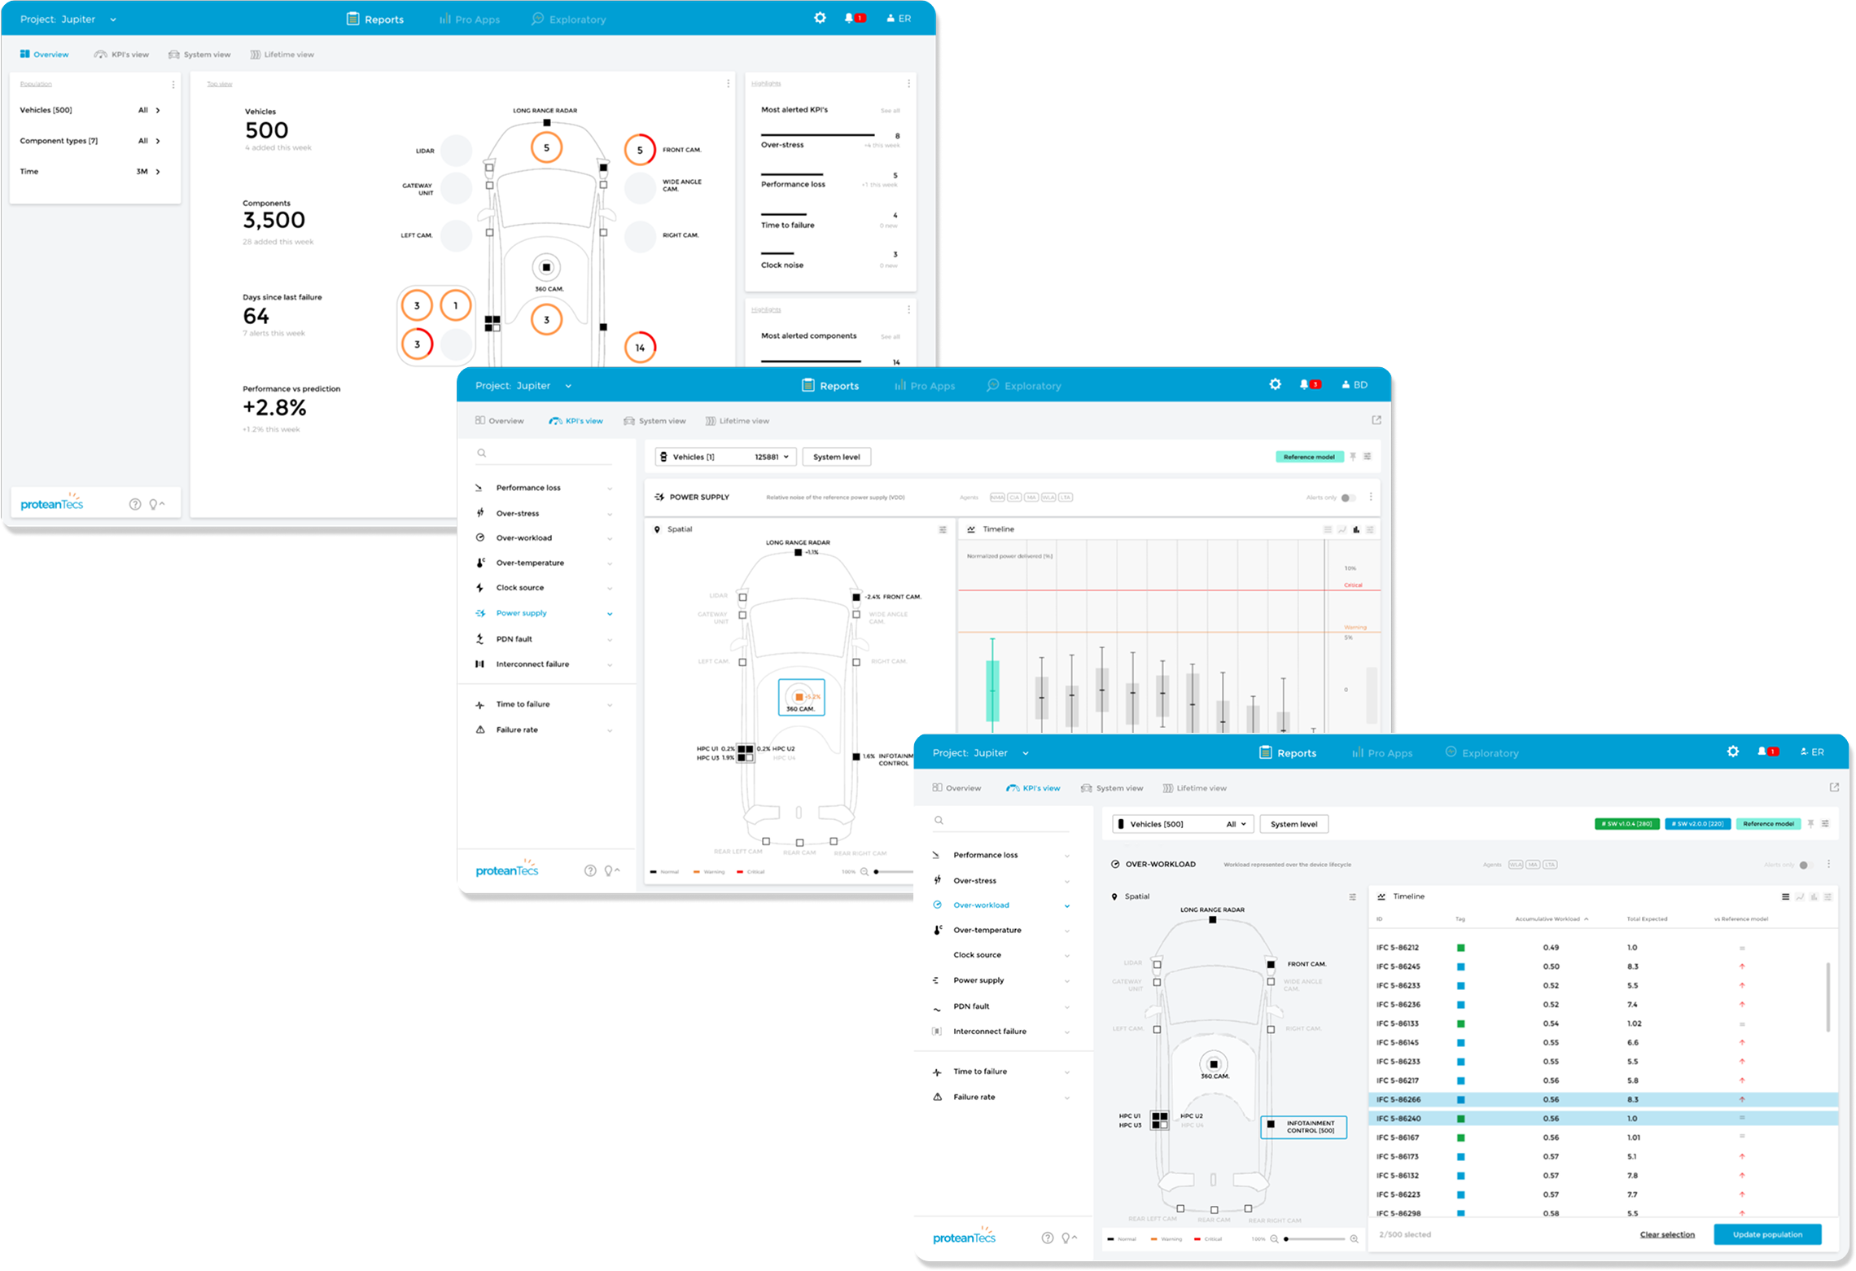This screenshot has width=1856, height=1271.
Task: Open the kebab menu on the Power Supply panel
Action: [1371, 497]
